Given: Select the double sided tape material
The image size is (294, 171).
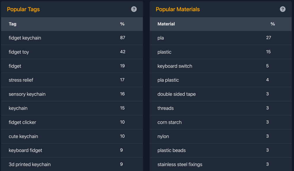Looking at the screenshot, I should pos(176,94).
